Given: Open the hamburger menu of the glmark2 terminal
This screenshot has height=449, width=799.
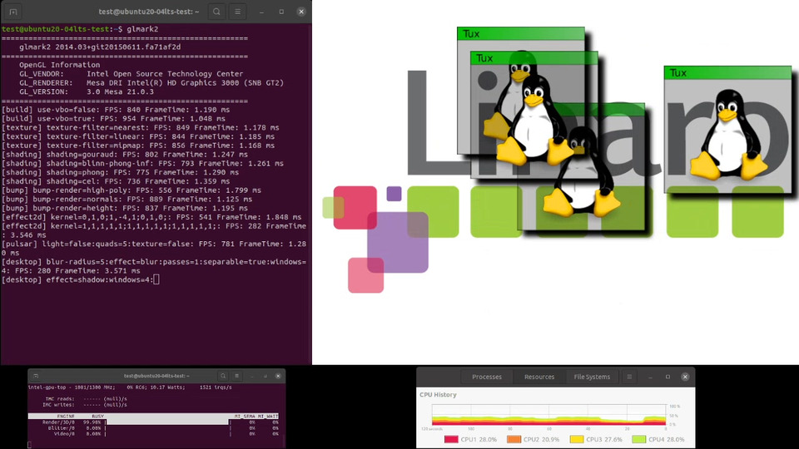Looking at the screenshot, I should [x=237, y=11].
